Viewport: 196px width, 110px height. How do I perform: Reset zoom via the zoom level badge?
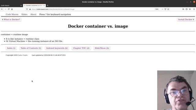[x=156, y=9]
